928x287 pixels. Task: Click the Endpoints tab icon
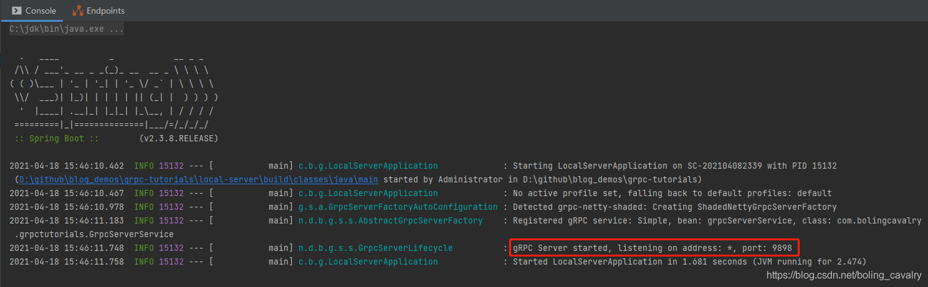click(x=78, y=11)
